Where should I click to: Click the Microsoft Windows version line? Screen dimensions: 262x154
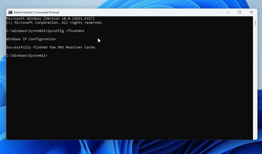pos(50,19)
